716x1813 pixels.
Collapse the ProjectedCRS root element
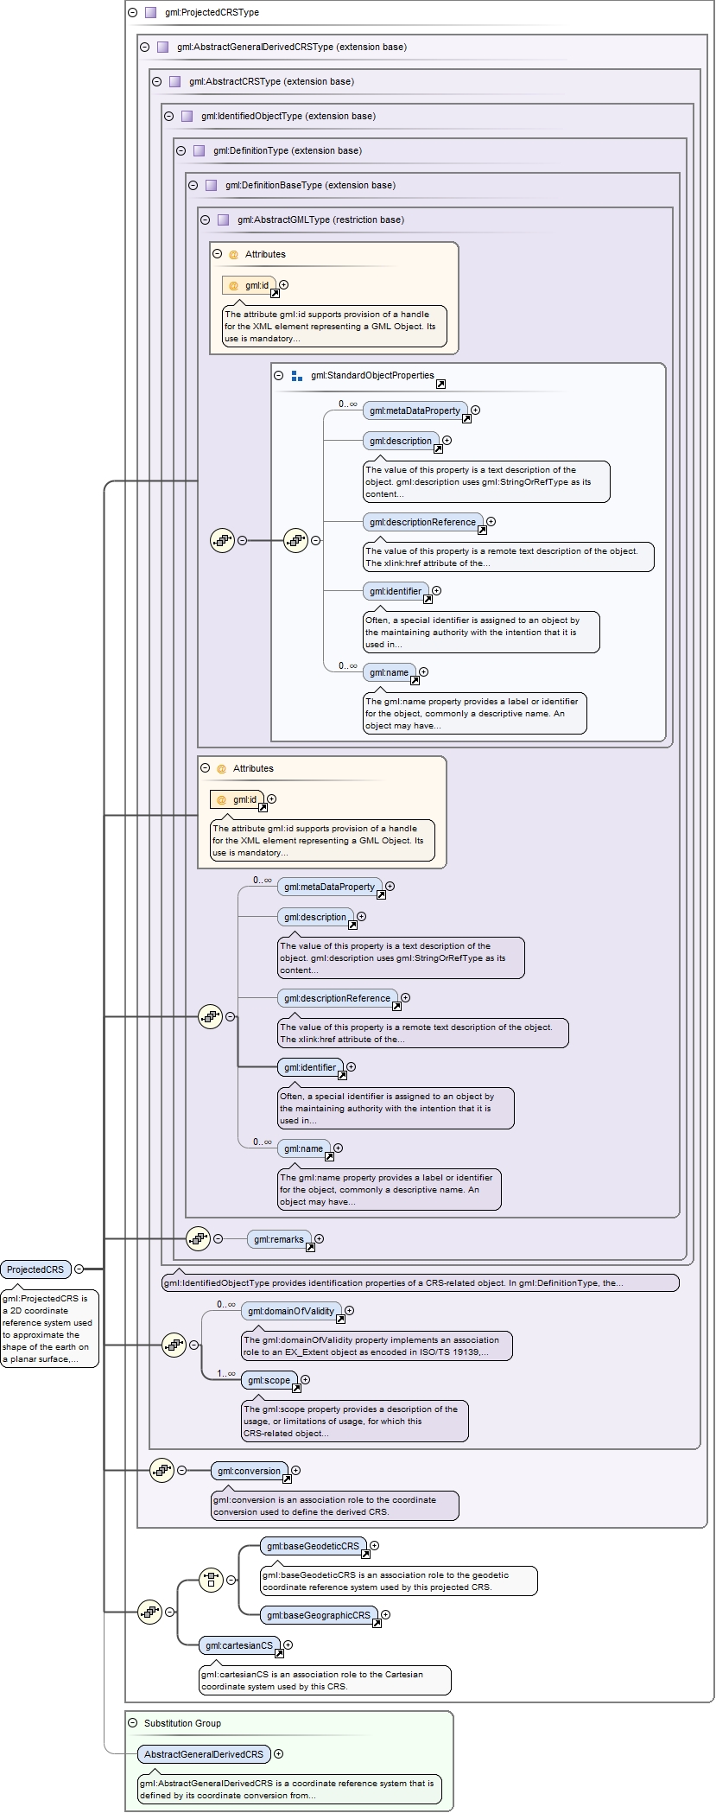tap(79, 1269)
